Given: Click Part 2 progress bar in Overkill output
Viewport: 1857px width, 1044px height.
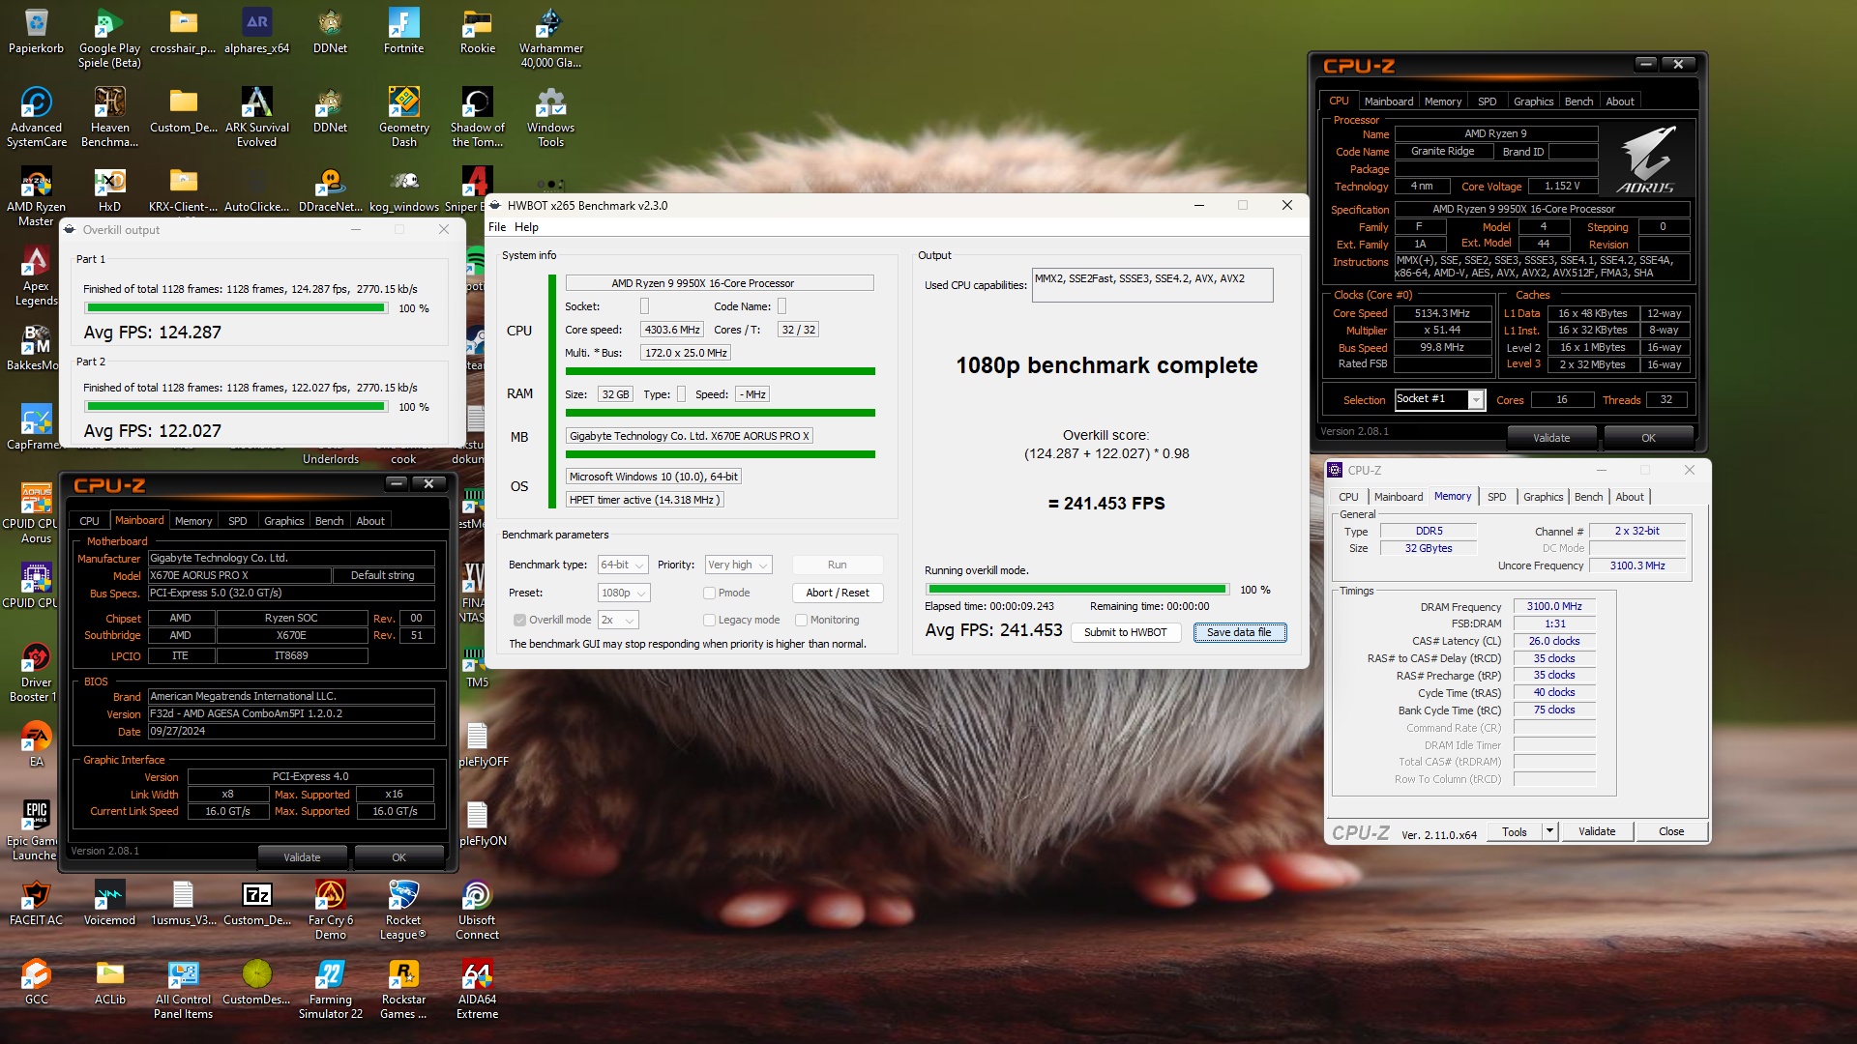Looking at the screenshot, I should (x=236, y=407).
